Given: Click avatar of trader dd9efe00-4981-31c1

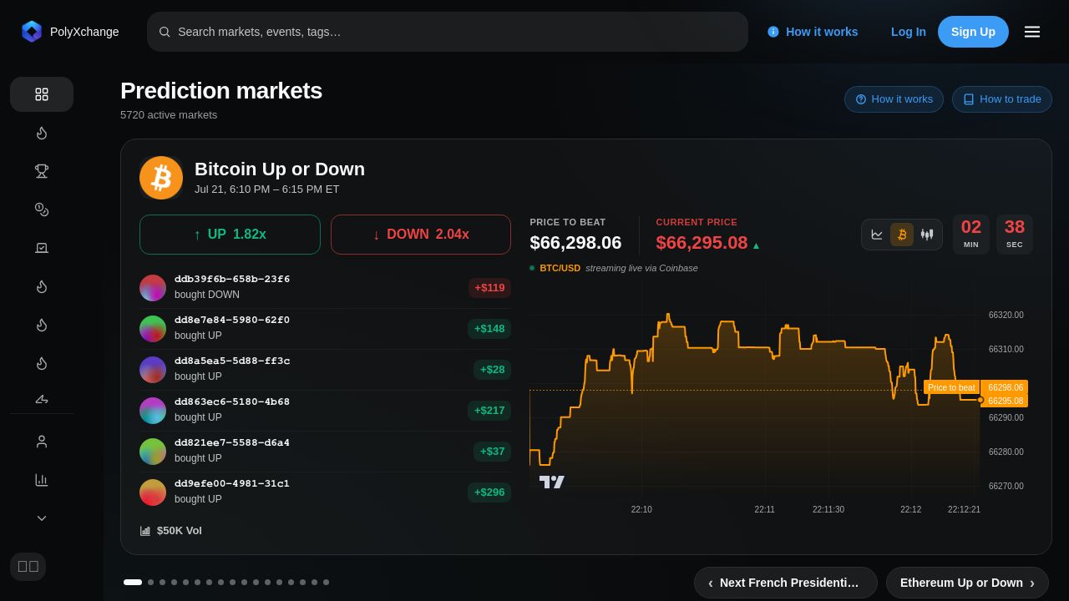Looking at the screenshot, I should pyautogui.click(x=153, y=492).
